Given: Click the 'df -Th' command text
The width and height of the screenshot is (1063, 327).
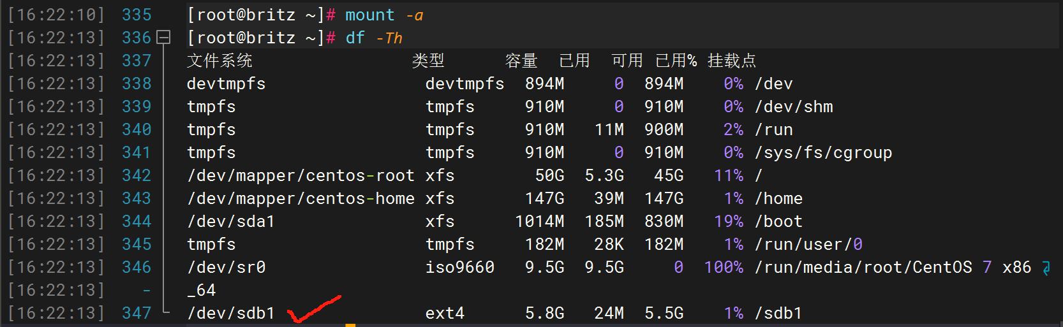Looking at the screenshot, I should [374, 38].
